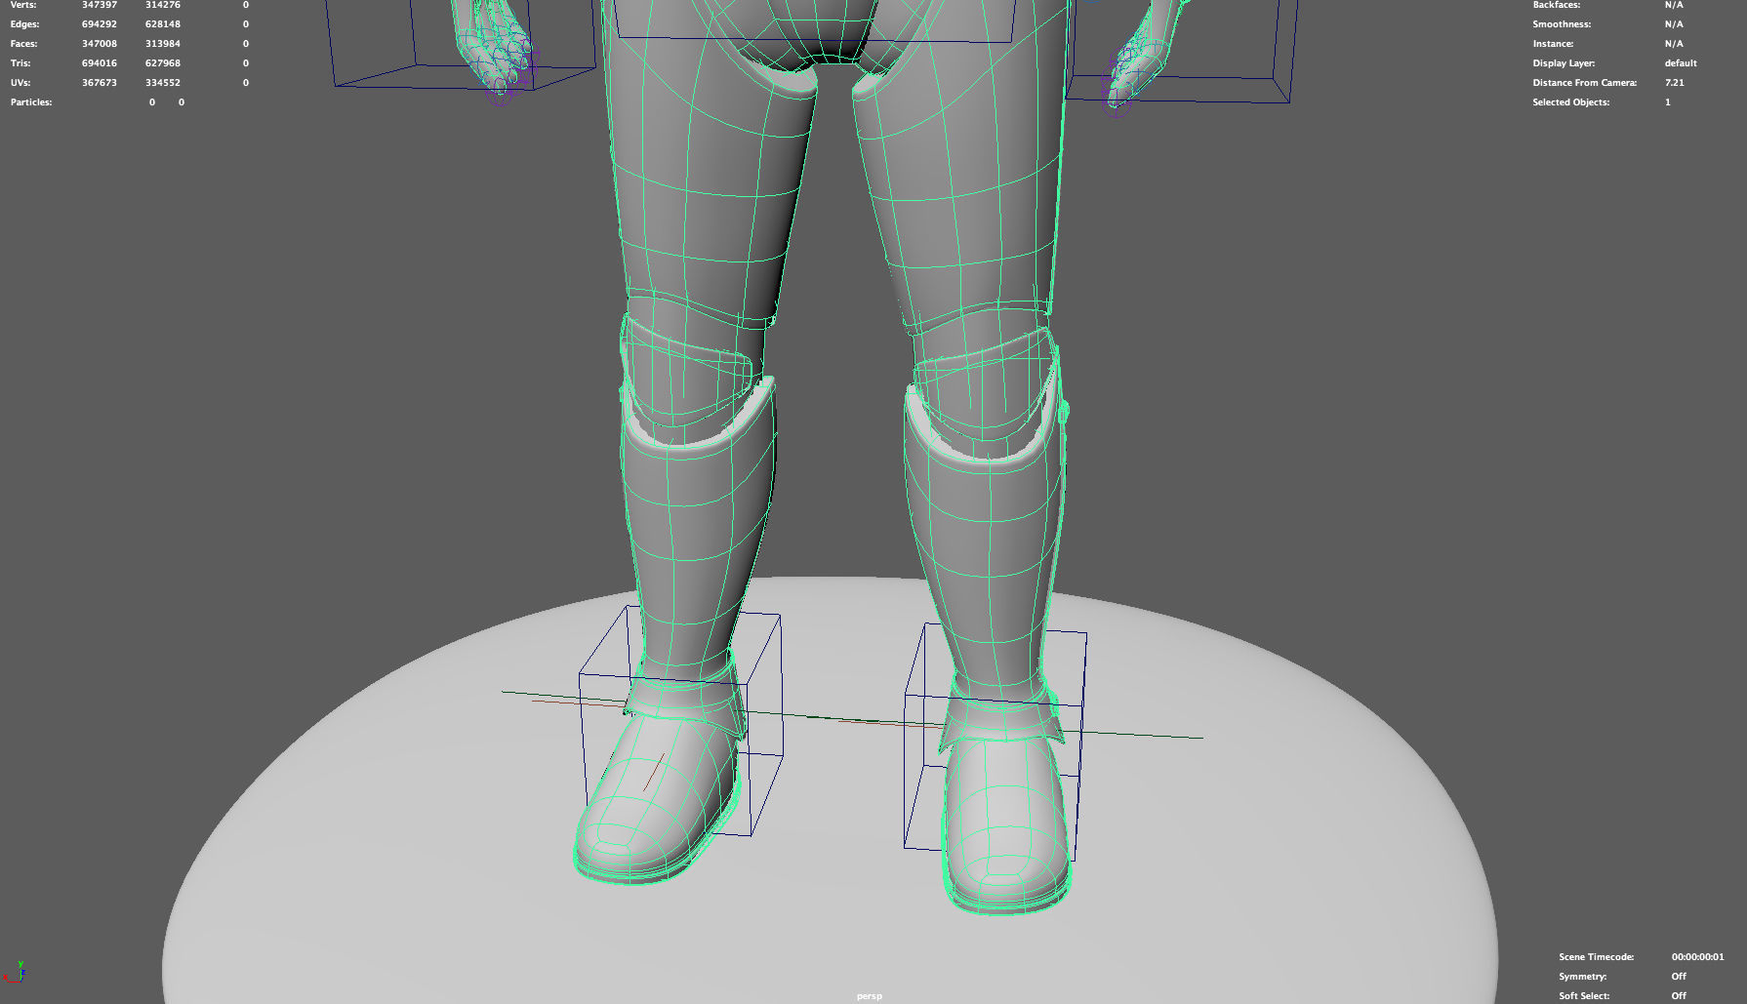1747x1004 pixels.
Task: Click the Display Layer value default
Action: coord(1681,63)
